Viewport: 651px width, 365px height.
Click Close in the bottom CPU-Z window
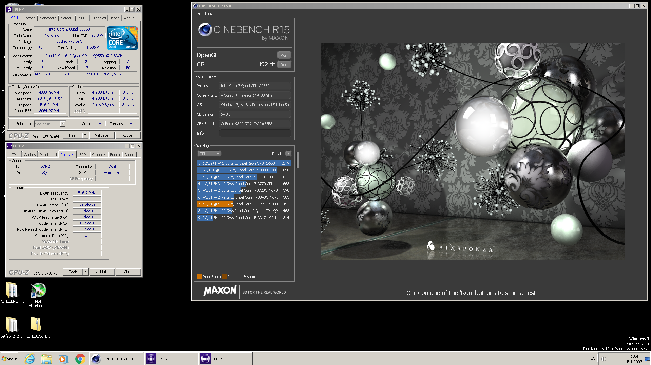pyautogui.click(x=128, y=272)
